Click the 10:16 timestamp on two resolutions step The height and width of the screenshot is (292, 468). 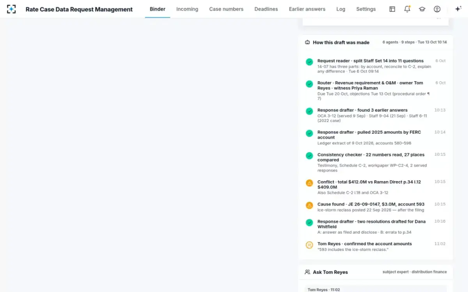click(440, 221)
